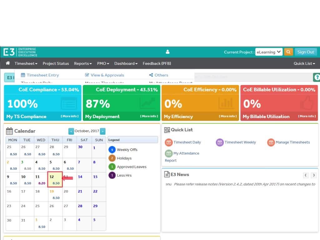Click the green help question mark icon
320x240 pixels.
317,77
